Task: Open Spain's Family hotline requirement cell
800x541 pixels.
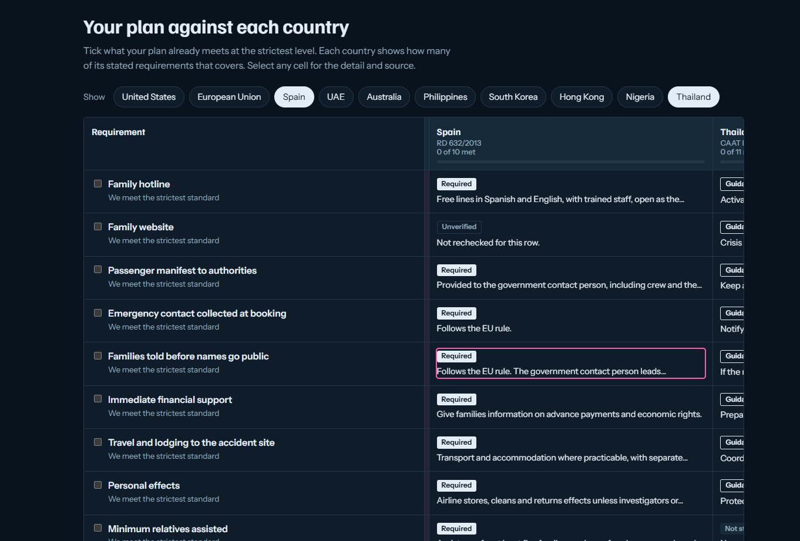Action: (571, 191)
